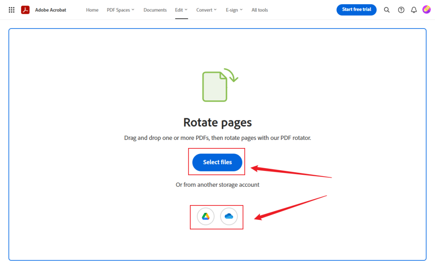
Task: Open the search magnifier icon
Action: coord(387,10)
